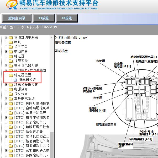Screen dimensions: 158x158
Task: Select the 车身电气系统 tree item text
Action: click(x=24, y=99)
